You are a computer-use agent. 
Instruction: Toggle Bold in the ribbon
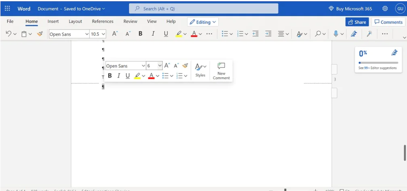(140, 34)
